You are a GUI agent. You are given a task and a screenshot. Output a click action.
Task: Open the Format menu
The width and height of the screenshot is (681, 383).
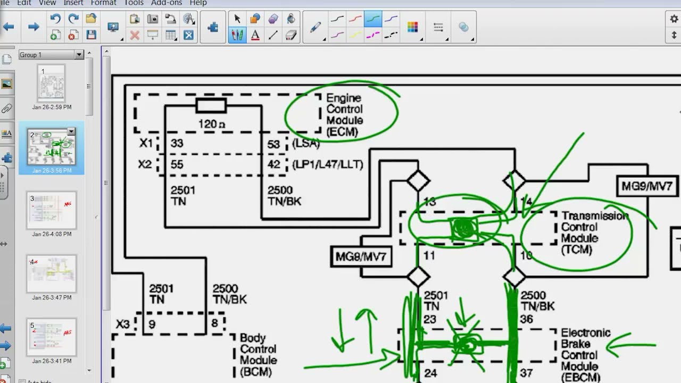click(103, 3)
